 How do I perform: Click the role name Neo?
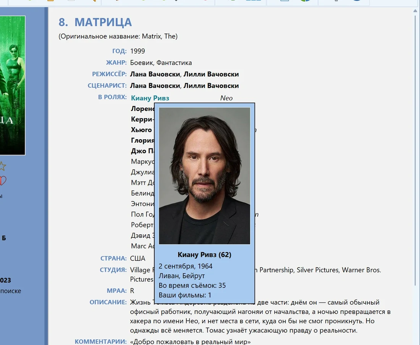point(226,98)
